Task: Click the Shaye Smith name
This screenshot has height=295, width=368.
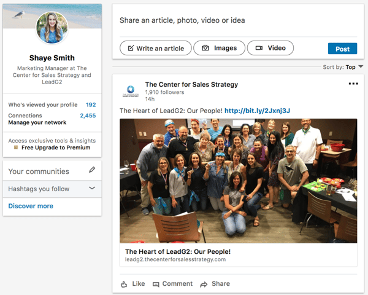Action: (52, 58)
